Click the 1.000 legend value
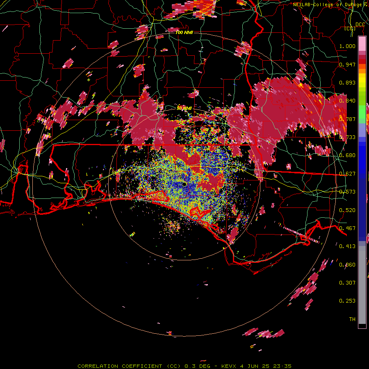The width and height of the screenshot is (369, 369). (347, 46)
